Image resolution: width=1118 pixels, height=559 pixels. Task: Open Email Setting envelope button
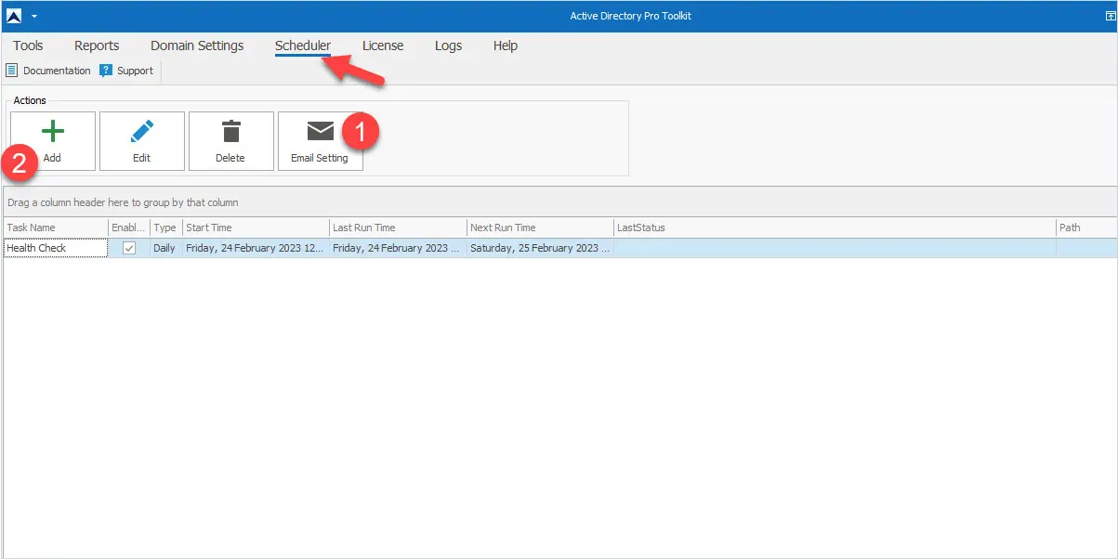[321, 141]
